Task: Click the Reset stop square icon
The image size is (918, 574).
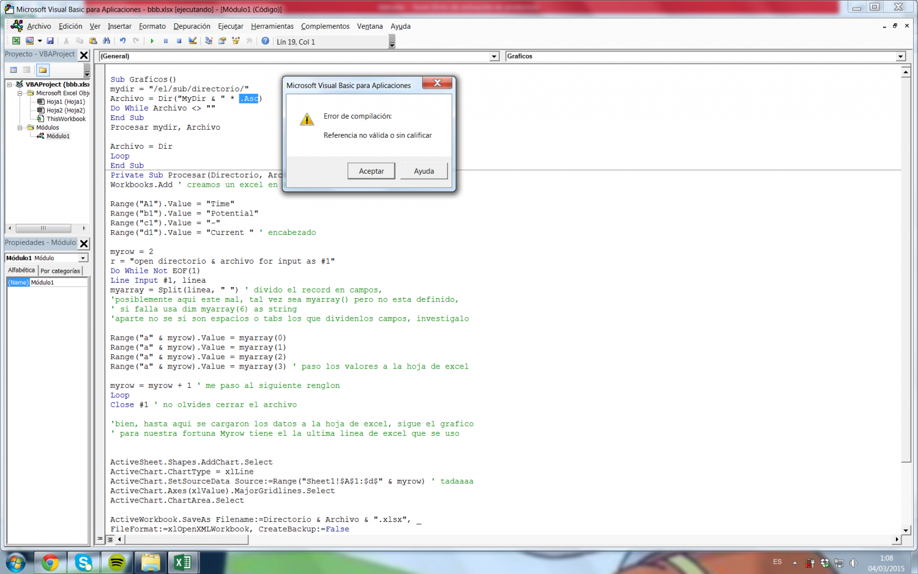Action: pos(179,41)
